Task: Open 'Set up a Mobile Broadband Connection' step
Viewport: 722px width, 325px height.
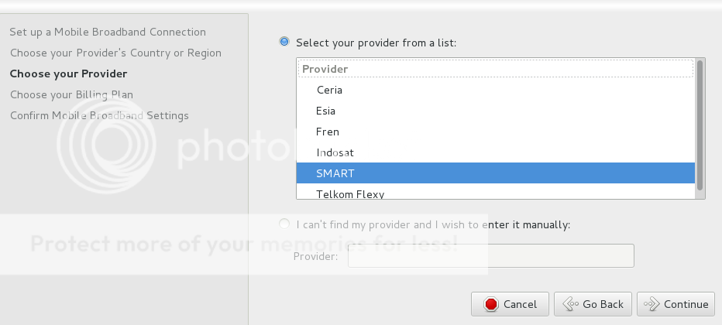Action: pyautogui.click(x=108, y=32)
